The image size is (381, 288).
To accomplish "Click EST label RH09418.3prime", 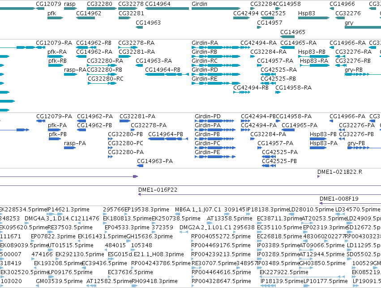I will [154, 281].
